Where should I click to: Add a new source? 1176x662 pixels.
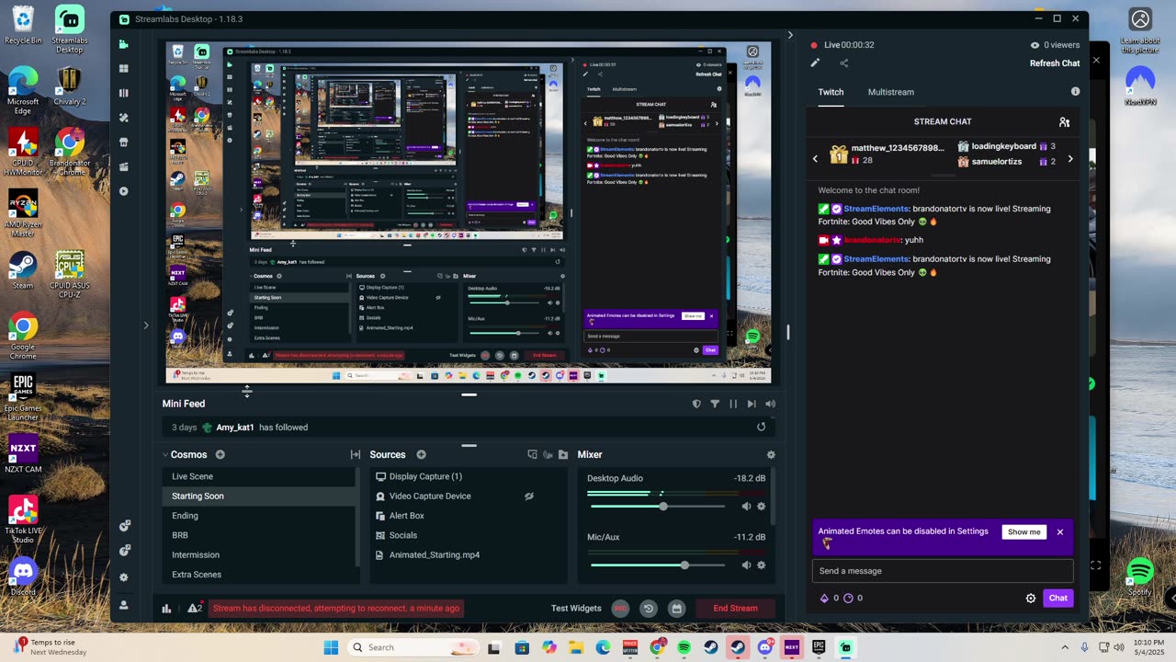[x=421, y=454]
